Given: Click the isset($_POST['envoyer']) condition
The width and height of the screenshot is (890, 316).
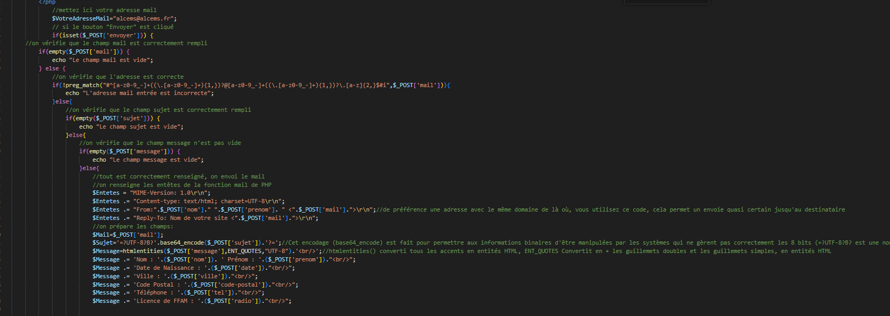Looking at the screenshot, I should (x=104, y=35).
